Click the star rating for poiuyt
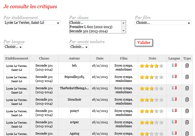The image size is (195, 136). [152, 111]
